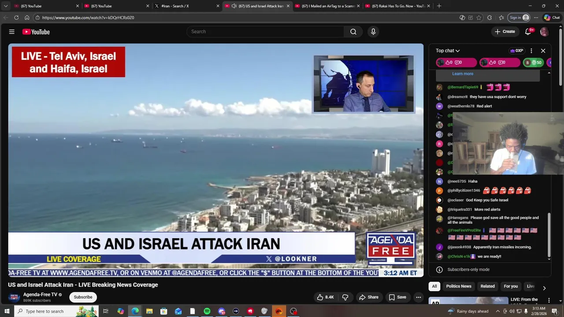Show more filter chips with right arrow
The height and width of the screenshot is (317, 564).
pyautogui.click(x=544, y=288)
